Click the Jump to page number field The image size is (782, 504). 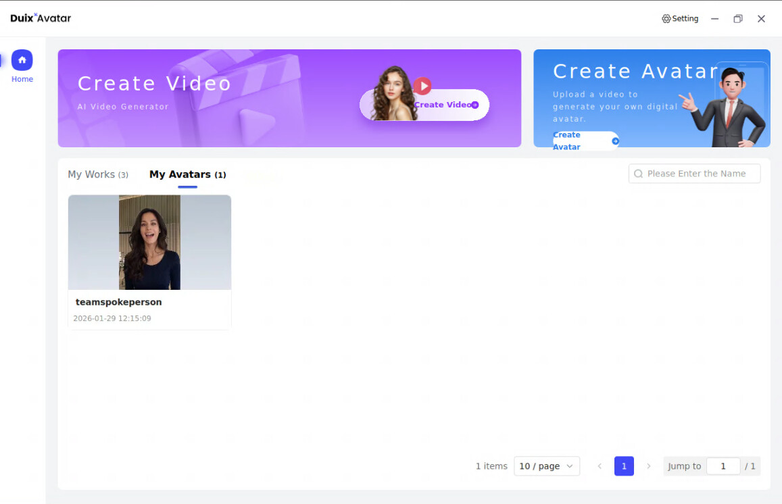723,466
